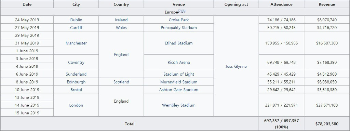The image size is (350, 131).
Task: Open the Ashton Gate Stadium link
Action: point(178,90)
